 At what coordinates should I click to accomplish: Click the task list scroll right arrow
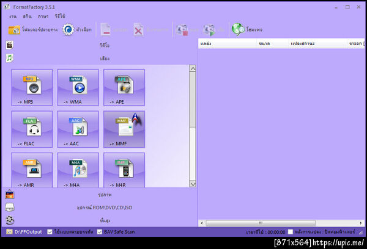coord(361,223)
